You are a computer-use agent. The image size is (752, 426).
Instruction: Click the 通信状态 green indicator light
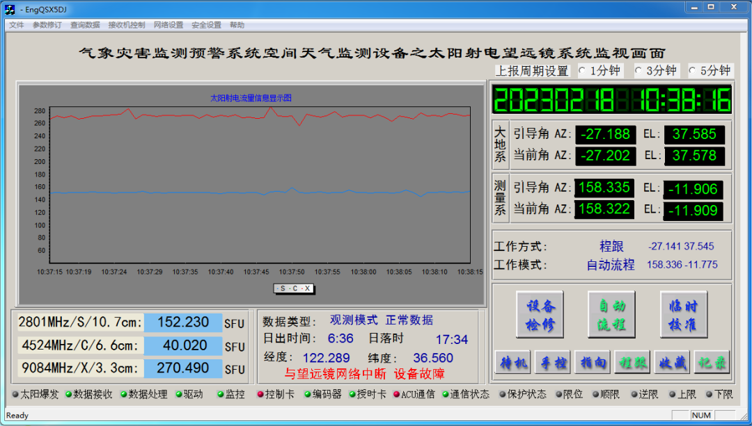[x=446, y=395]
